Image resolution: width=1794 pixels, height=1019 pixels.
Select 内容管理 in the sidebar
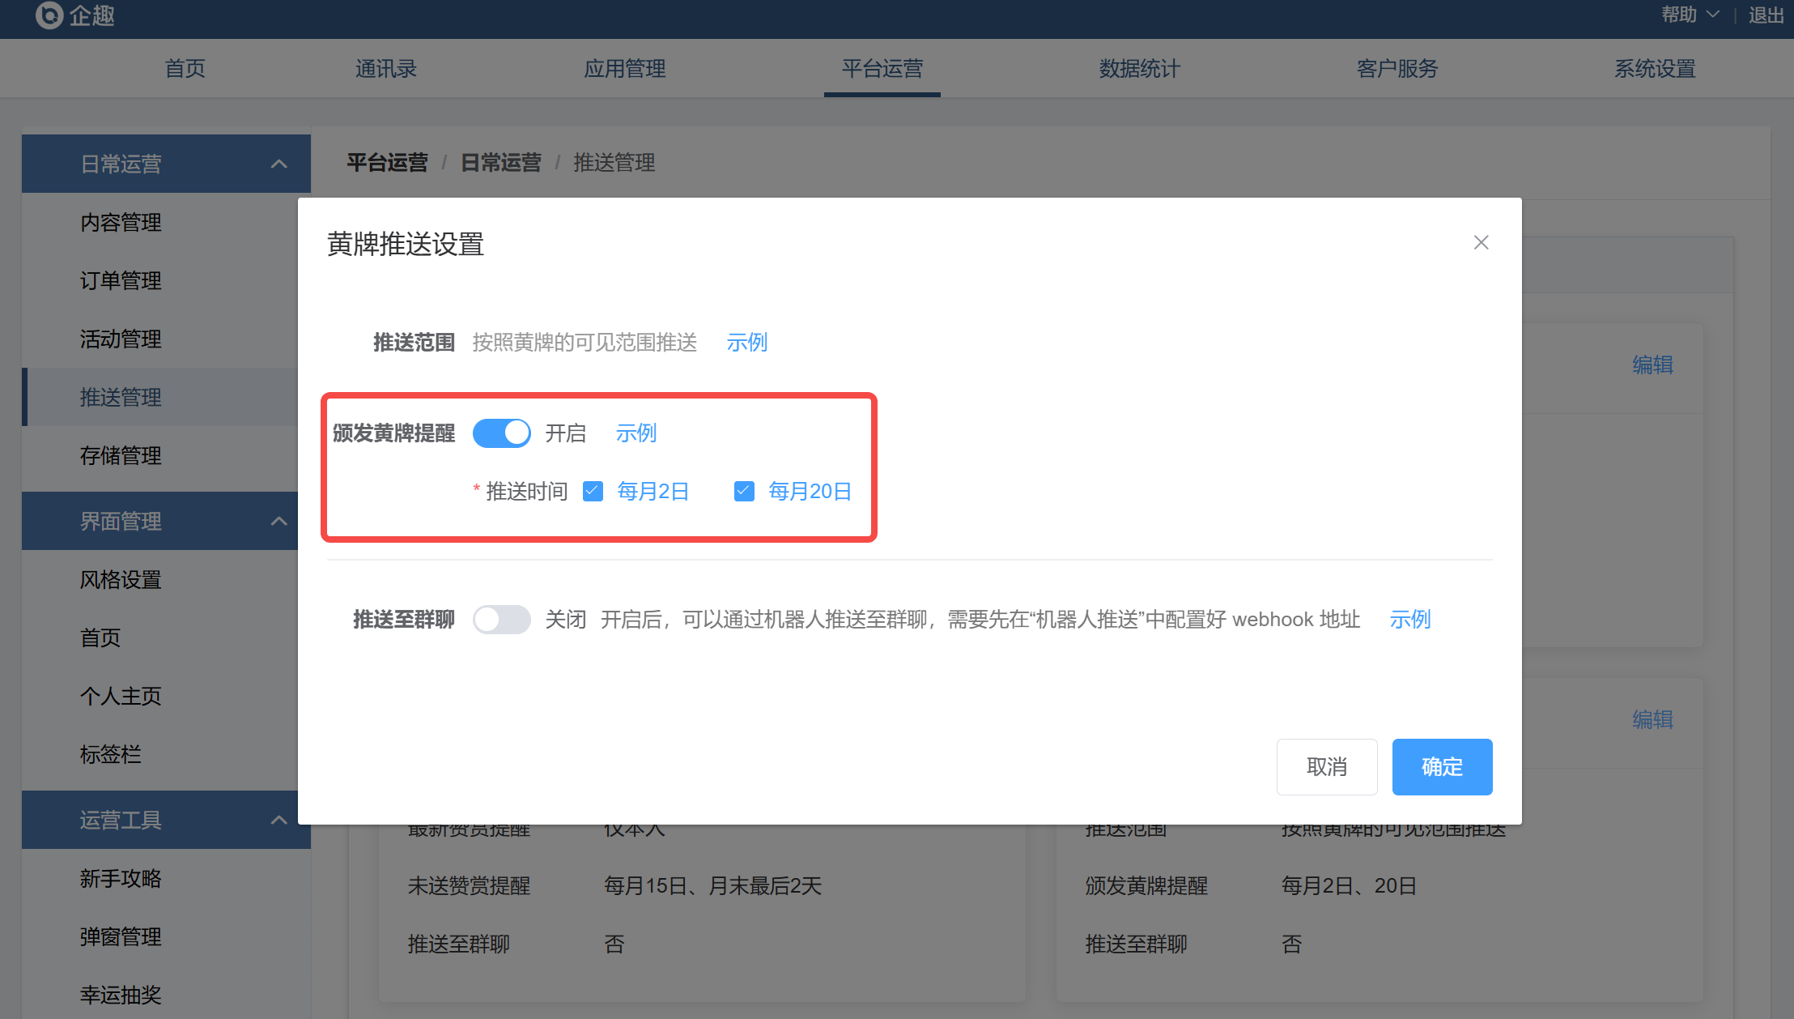coord(121,223)
